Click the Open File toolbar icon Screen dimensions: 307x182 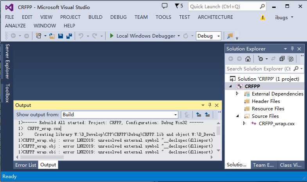[52, 36]
